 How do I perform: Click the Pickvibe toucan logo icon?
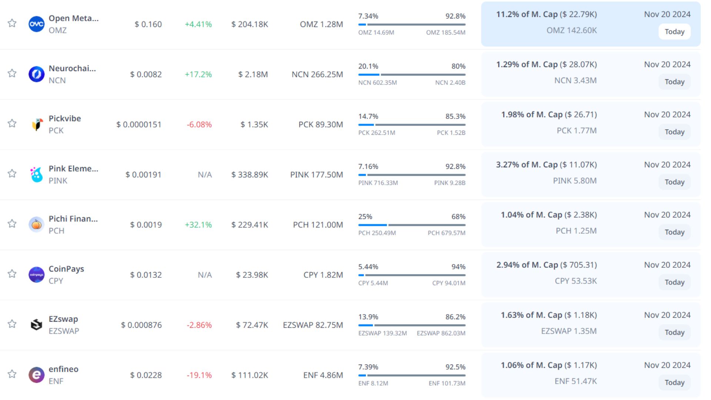pos(36,124)
